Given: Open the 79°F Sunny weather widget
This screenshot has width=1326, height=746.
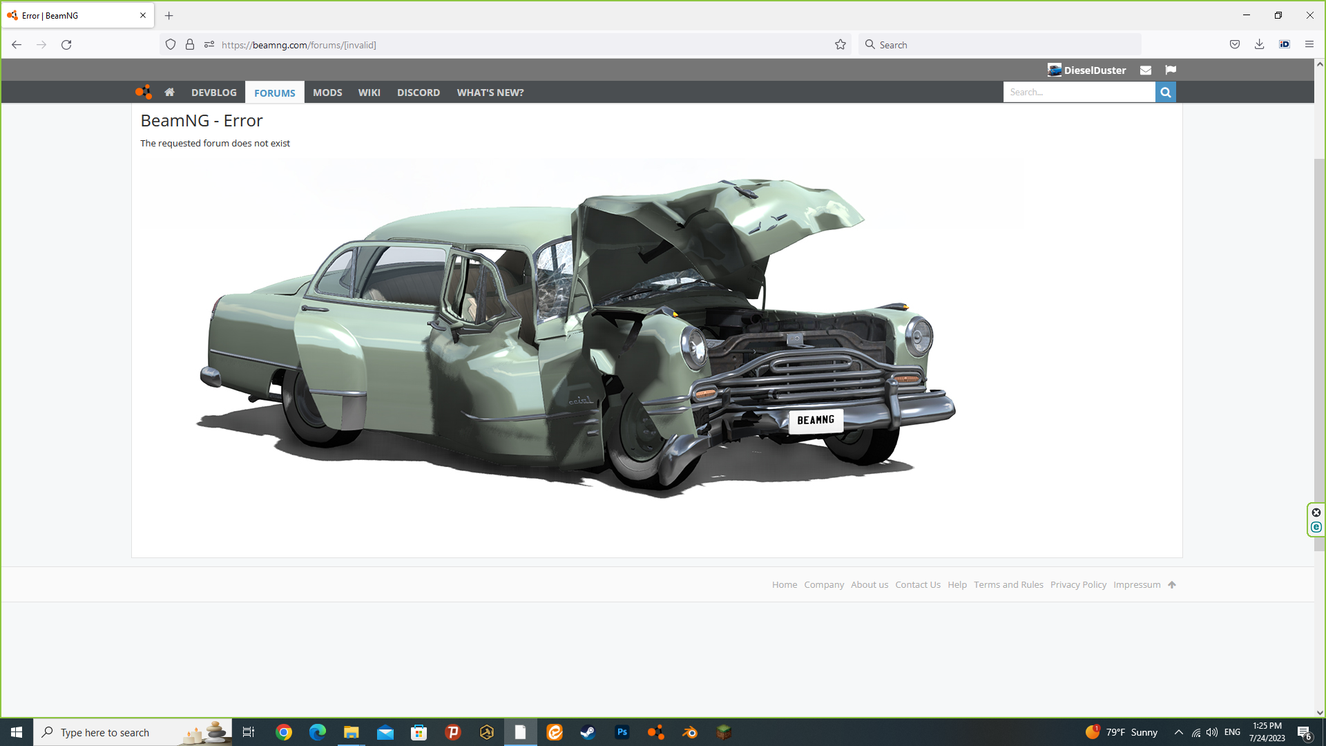Looking at the screenshot, I should [1122, 732].
